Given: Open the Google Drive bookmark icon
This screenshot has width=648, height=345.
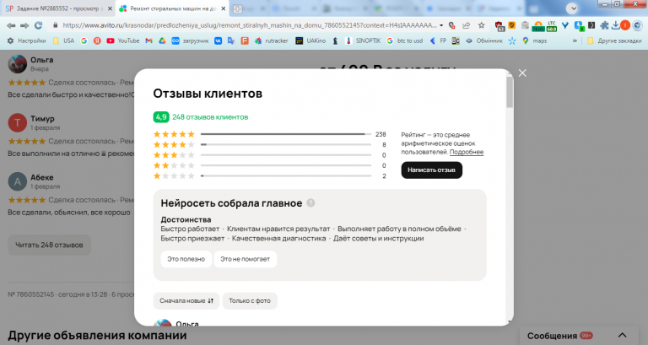Looking at the screenshot, I should [162, 40].
